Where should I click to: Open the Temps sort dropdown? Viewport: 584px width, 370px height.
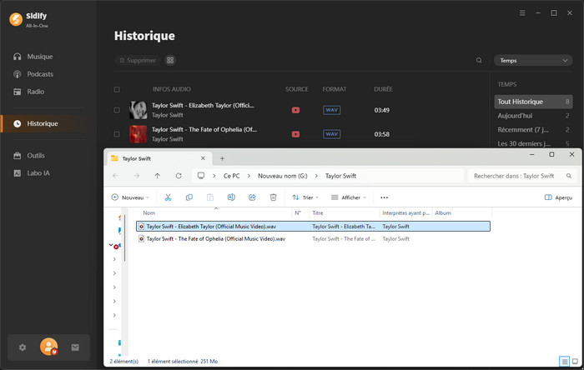(532, 61)
